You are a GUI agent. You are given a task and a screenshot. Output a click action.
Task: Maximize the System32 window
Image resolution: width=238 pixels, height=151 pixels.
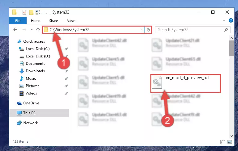tap(213, 12)
